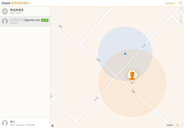184x128 pixels.
Task: Select the 本人 (Me) row
Action: (25, 123)
